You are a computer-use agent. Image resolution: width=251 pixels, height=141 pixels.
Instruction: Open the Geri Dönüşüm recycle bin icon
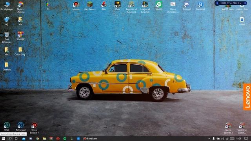7,38
